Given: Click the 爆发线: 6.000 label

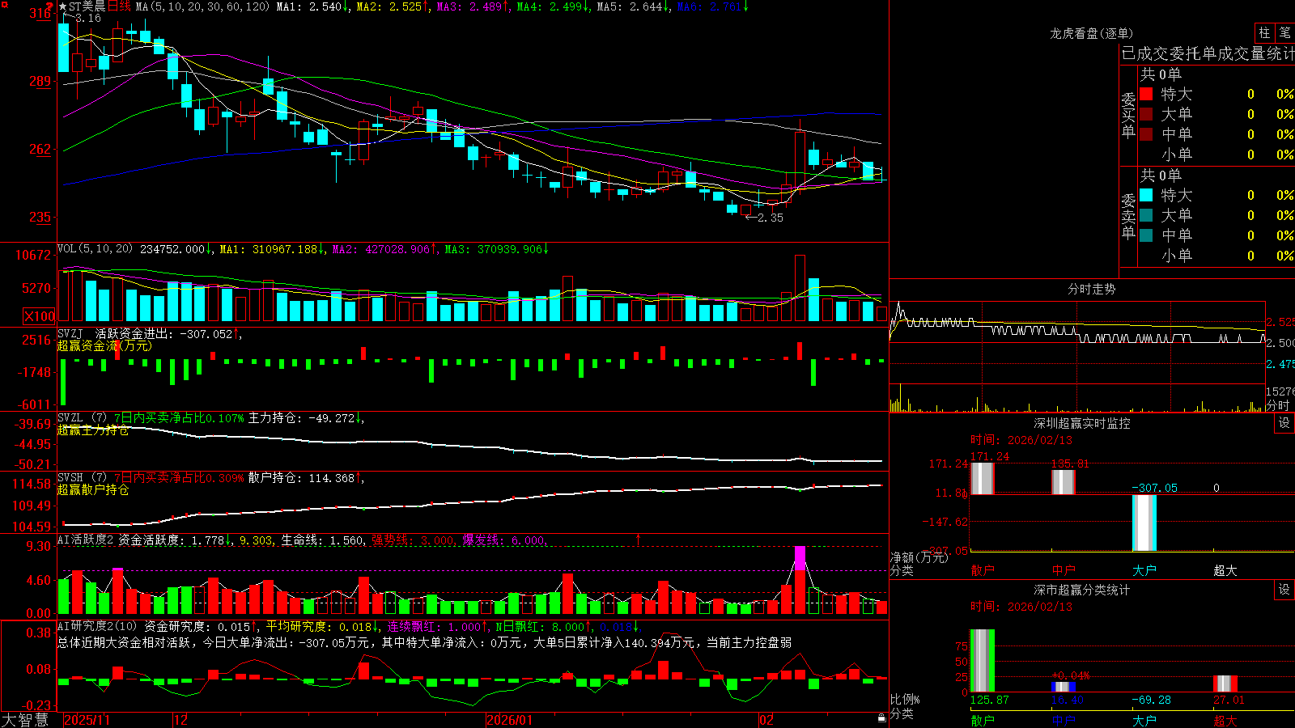Looking at the screenshot, I should click(504, 540).
